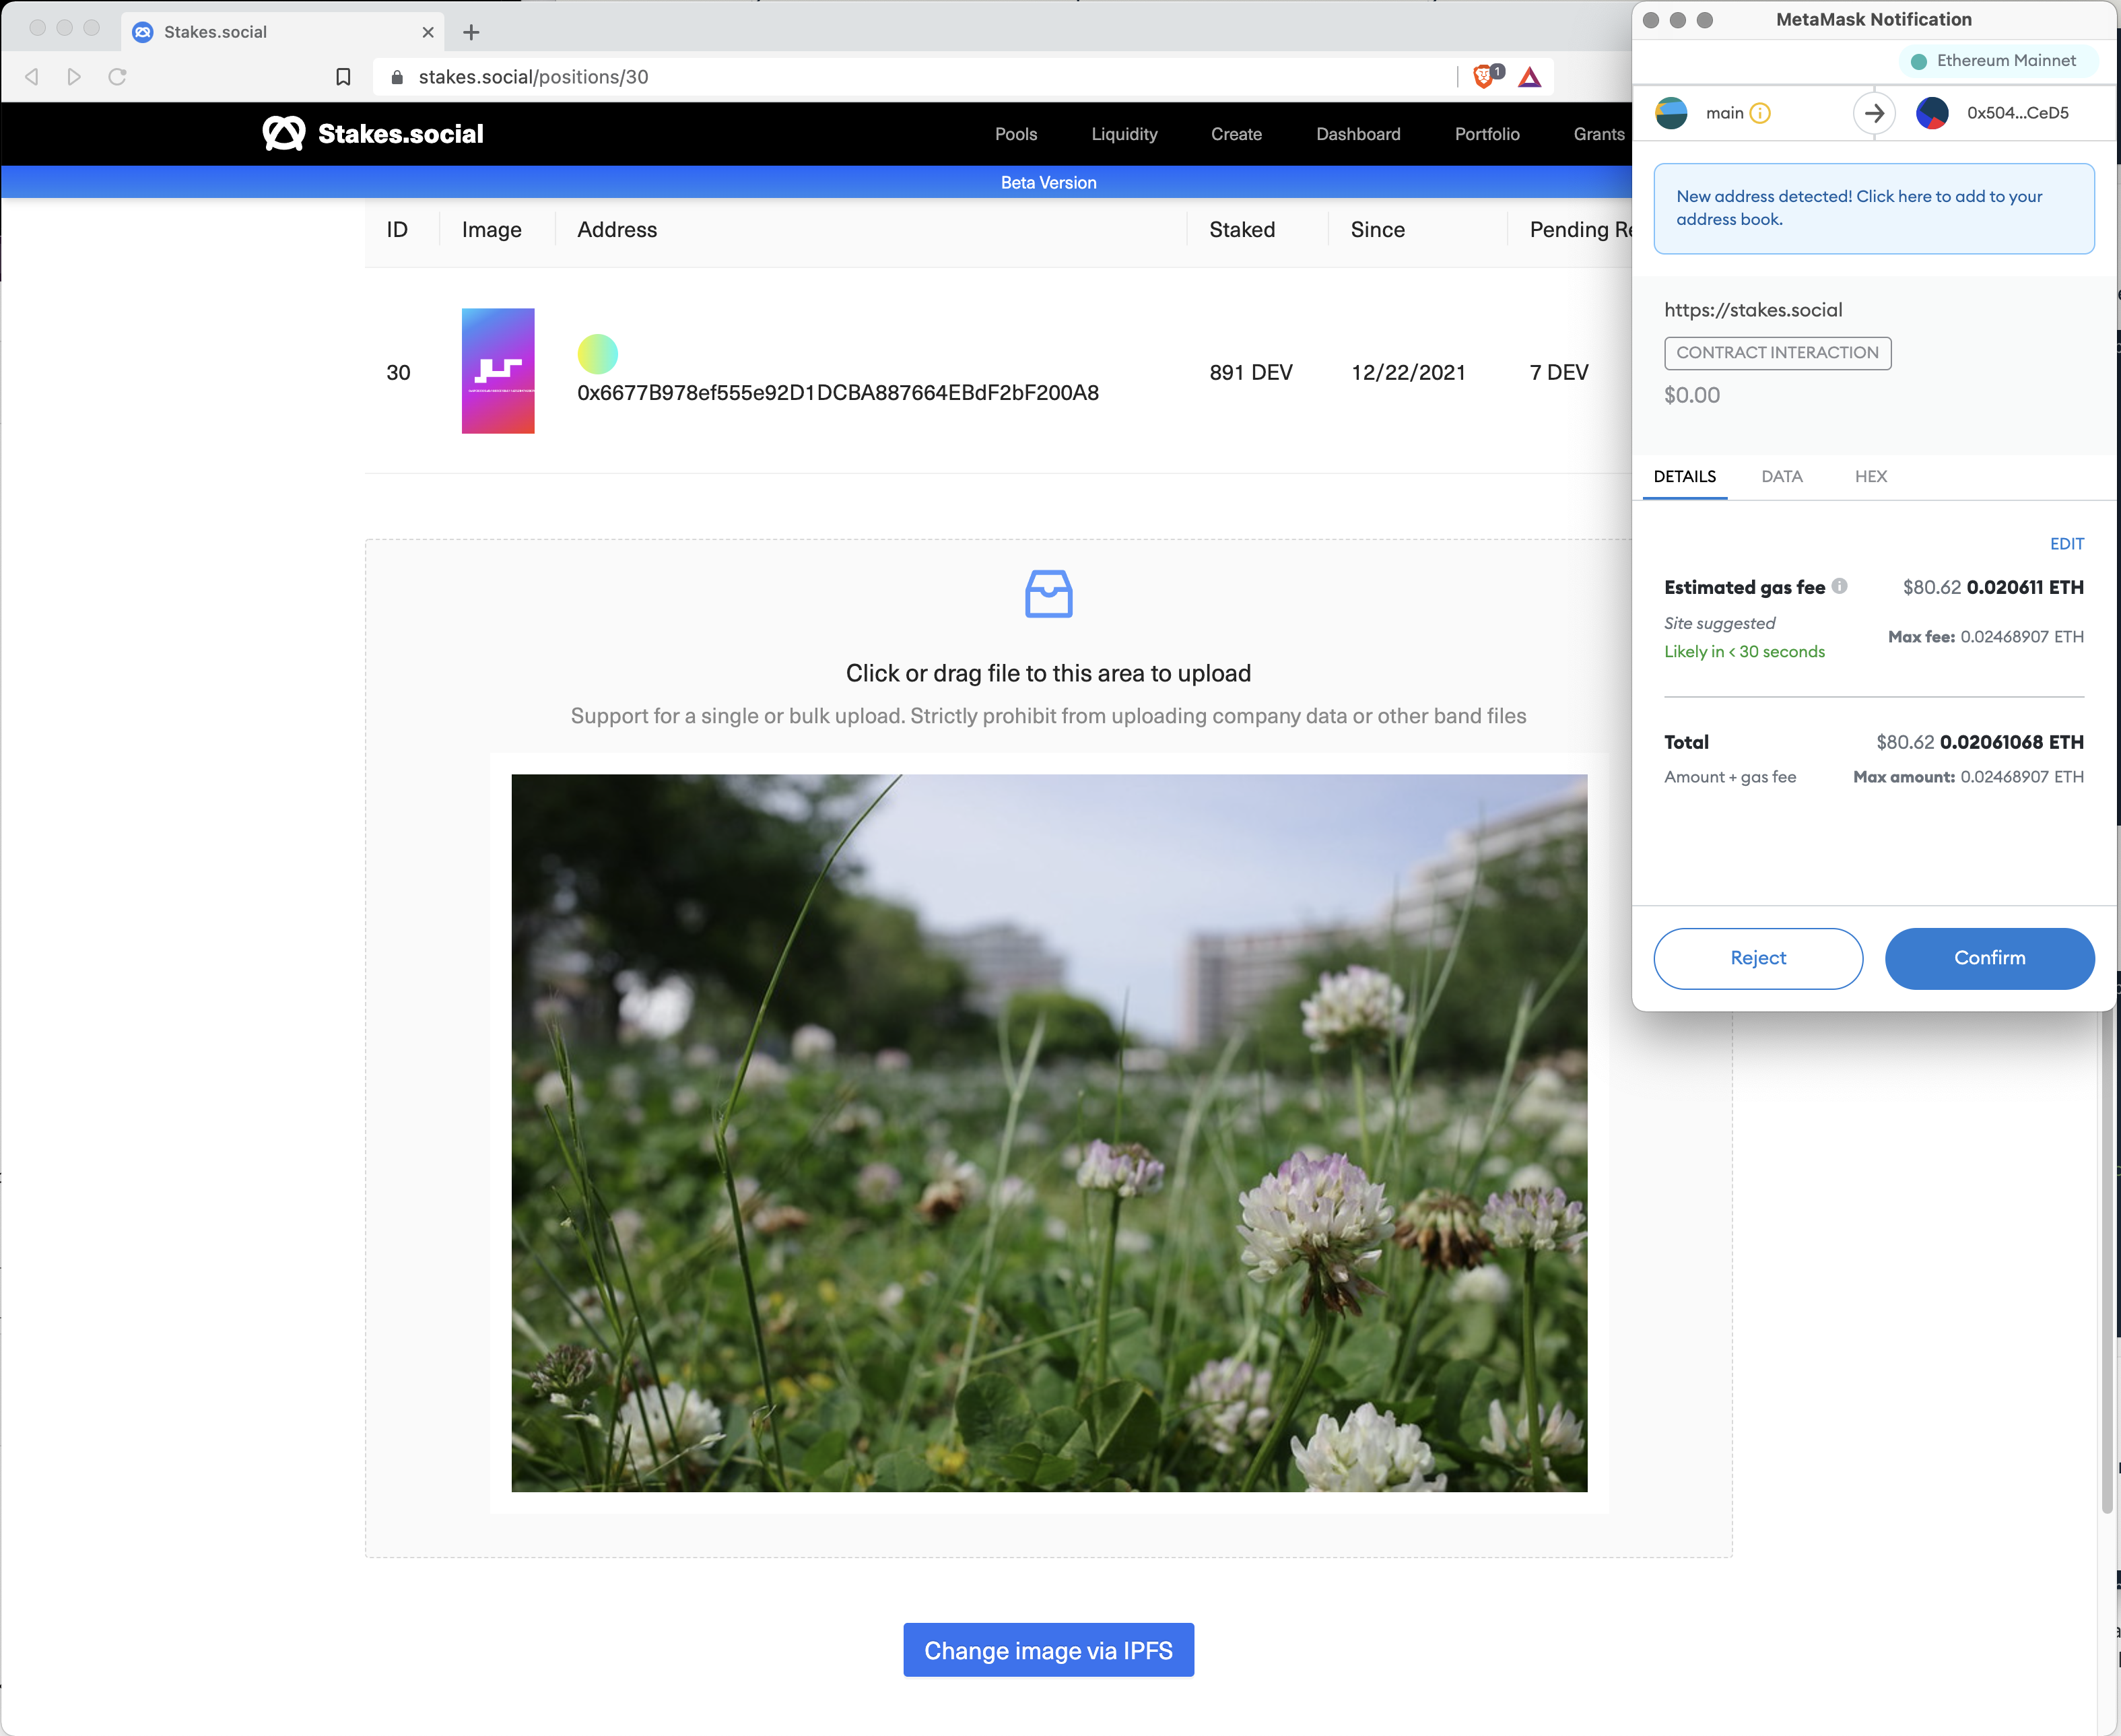Open the Pools menu item

point(1016,134)
